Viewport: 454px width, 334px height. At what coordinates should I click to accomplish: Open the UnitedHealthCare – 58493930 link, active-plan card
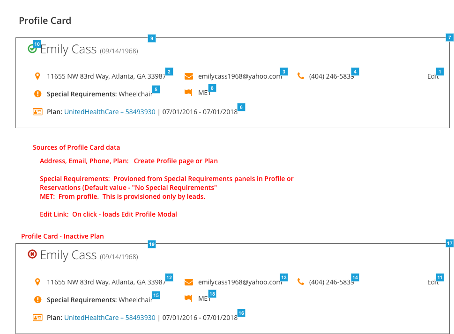[110, 112]
